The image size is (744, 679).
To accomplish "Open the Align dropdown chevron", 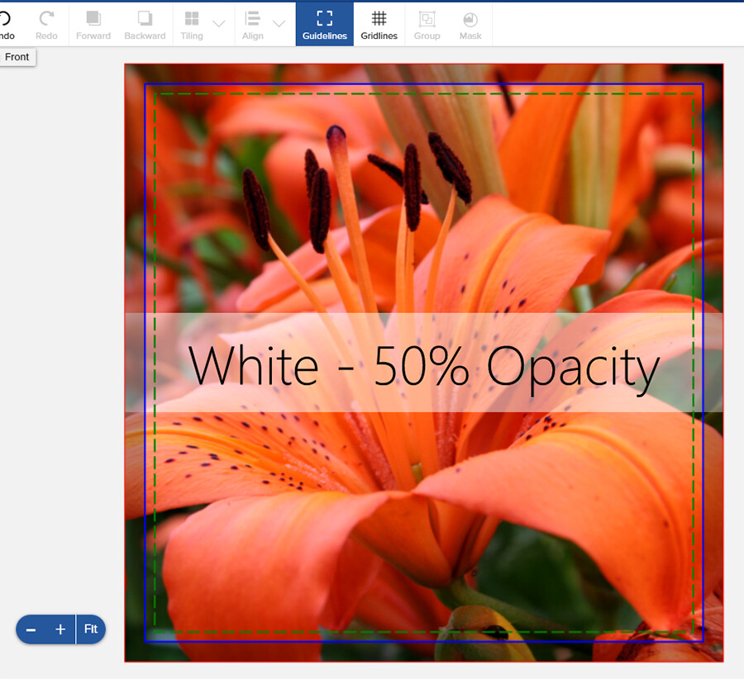I will pos(279,24).
